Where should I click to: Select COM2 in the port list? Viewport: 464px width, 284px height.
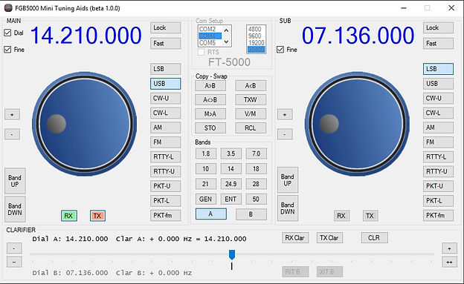click(x=210, y=29)
